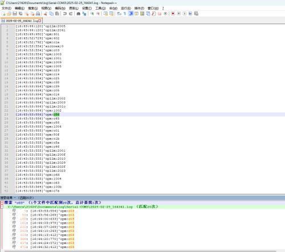Image resolution: width=285 pixels, height=252 pixels.
Task: Click line number 42 in margin
Action: 6,191
